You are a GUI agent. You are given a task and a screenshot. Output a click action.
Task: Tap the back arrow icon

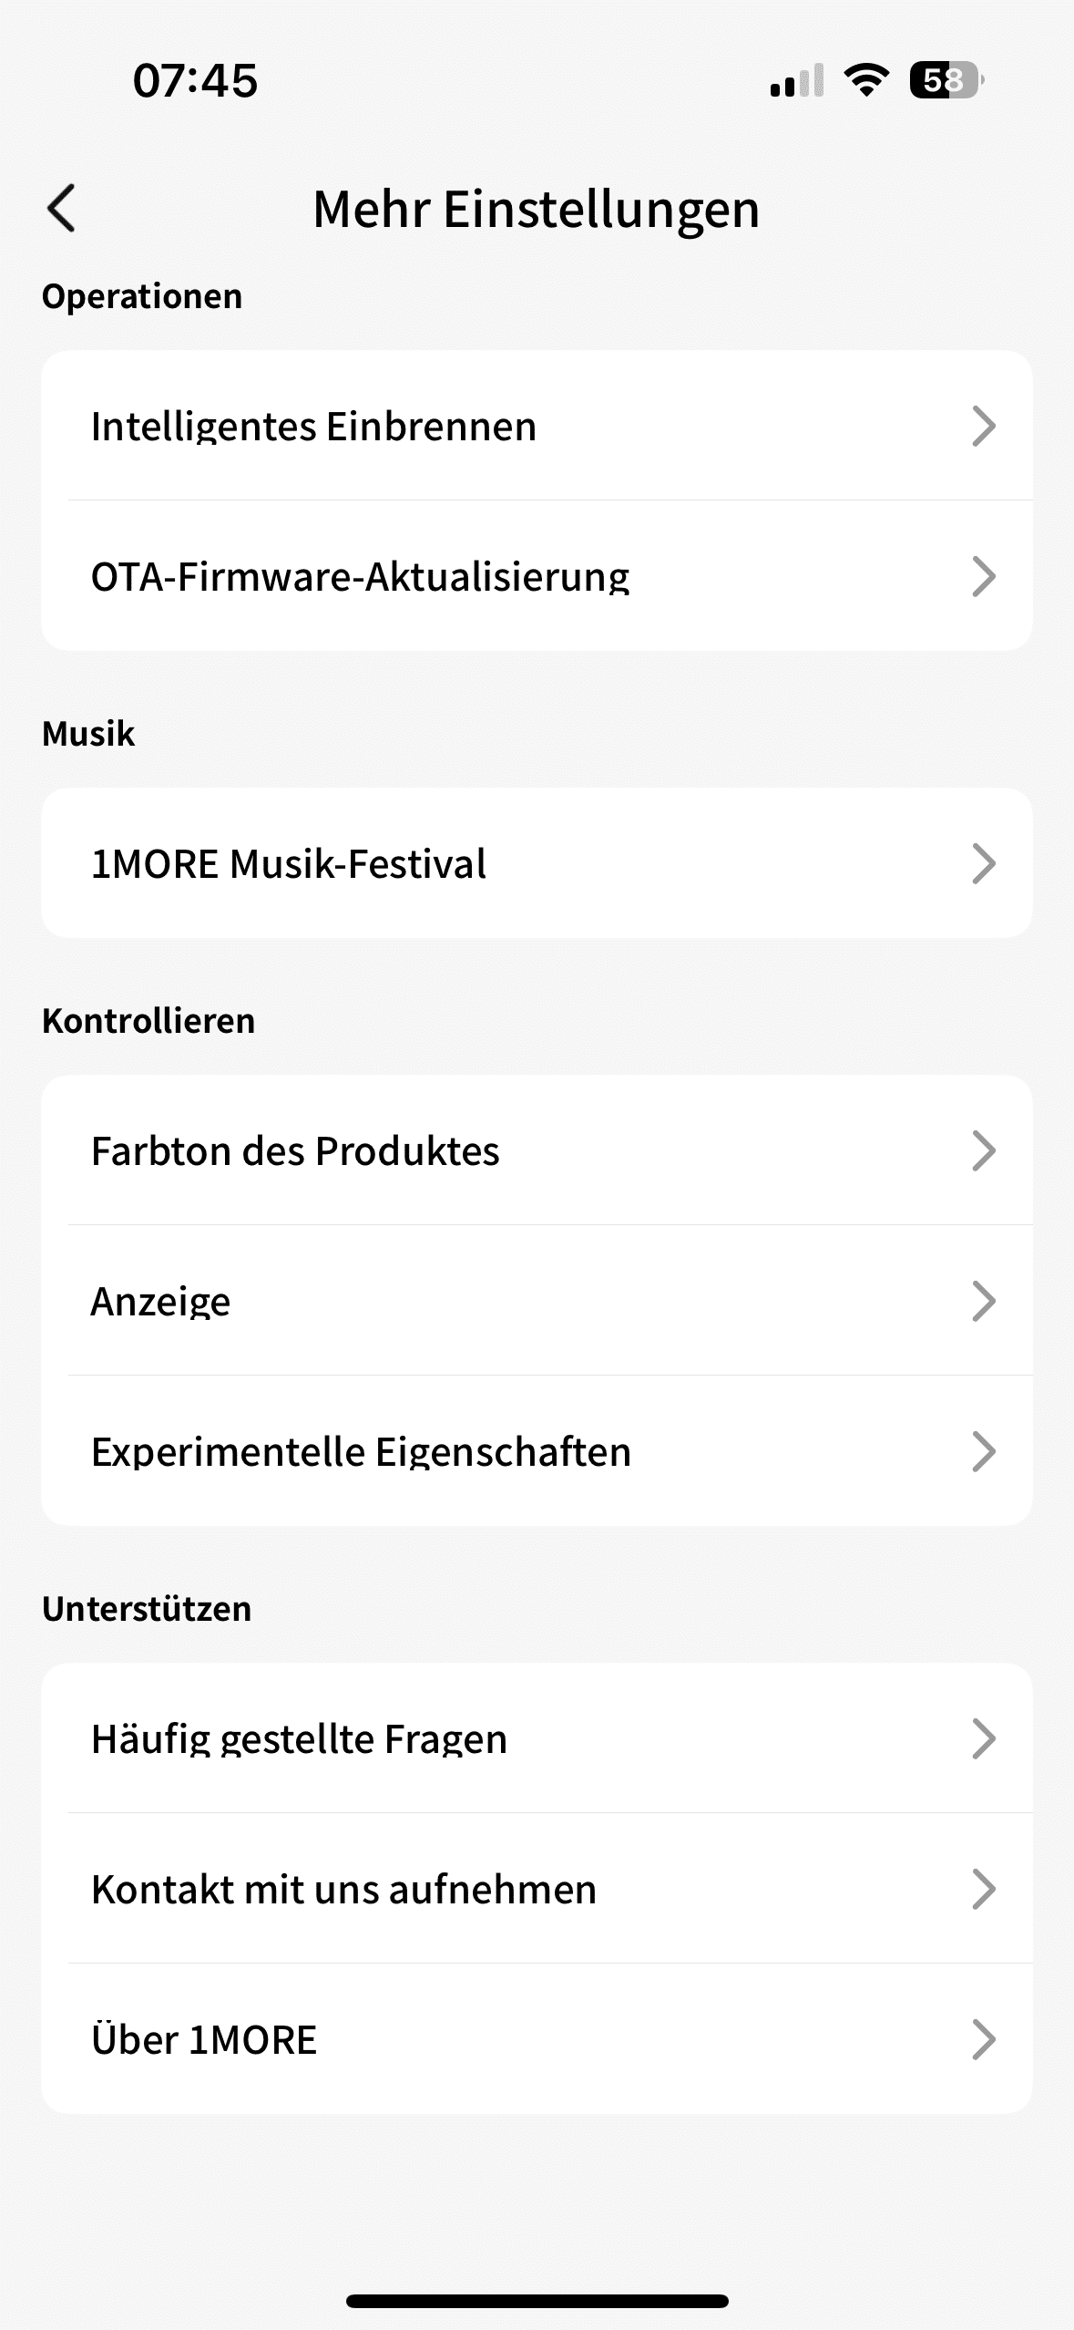pos(62,209)
